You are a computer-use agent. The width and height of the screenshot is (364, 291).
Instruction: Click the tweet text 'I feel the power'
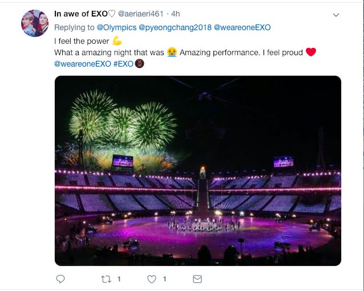point(82,42)
